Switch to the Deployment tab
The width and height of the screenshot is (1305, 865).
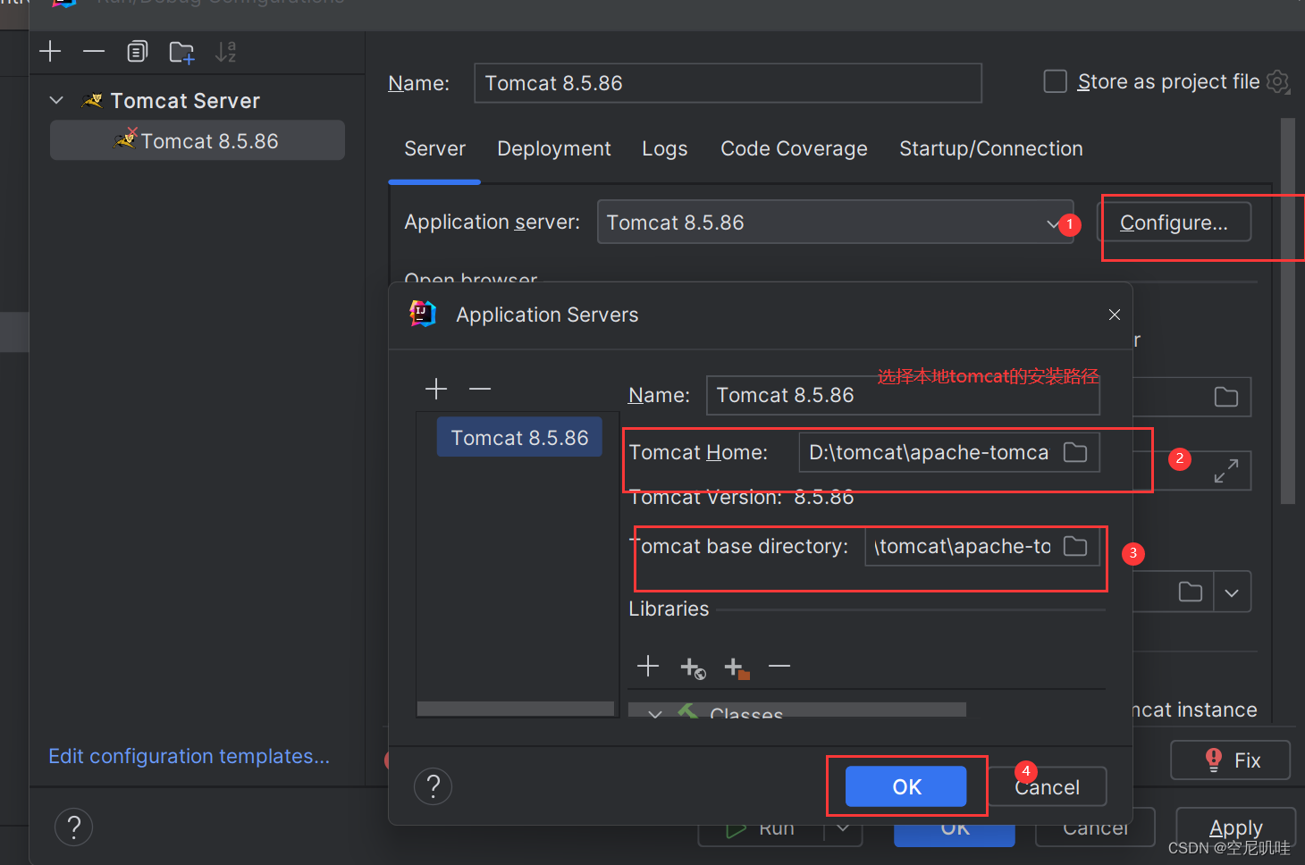point(553,148)
